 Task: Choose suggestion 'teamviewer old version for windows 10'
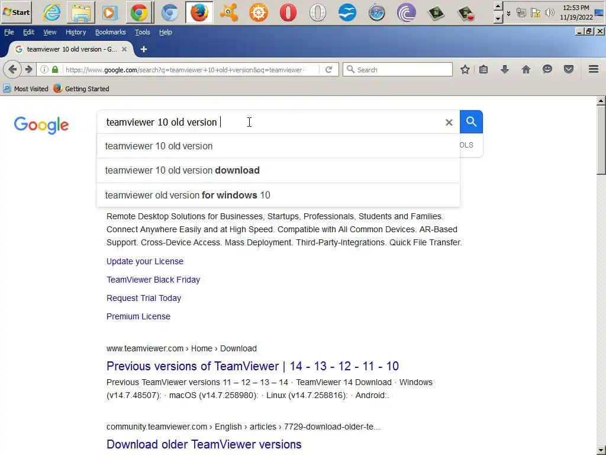click(x=278, y=195)
